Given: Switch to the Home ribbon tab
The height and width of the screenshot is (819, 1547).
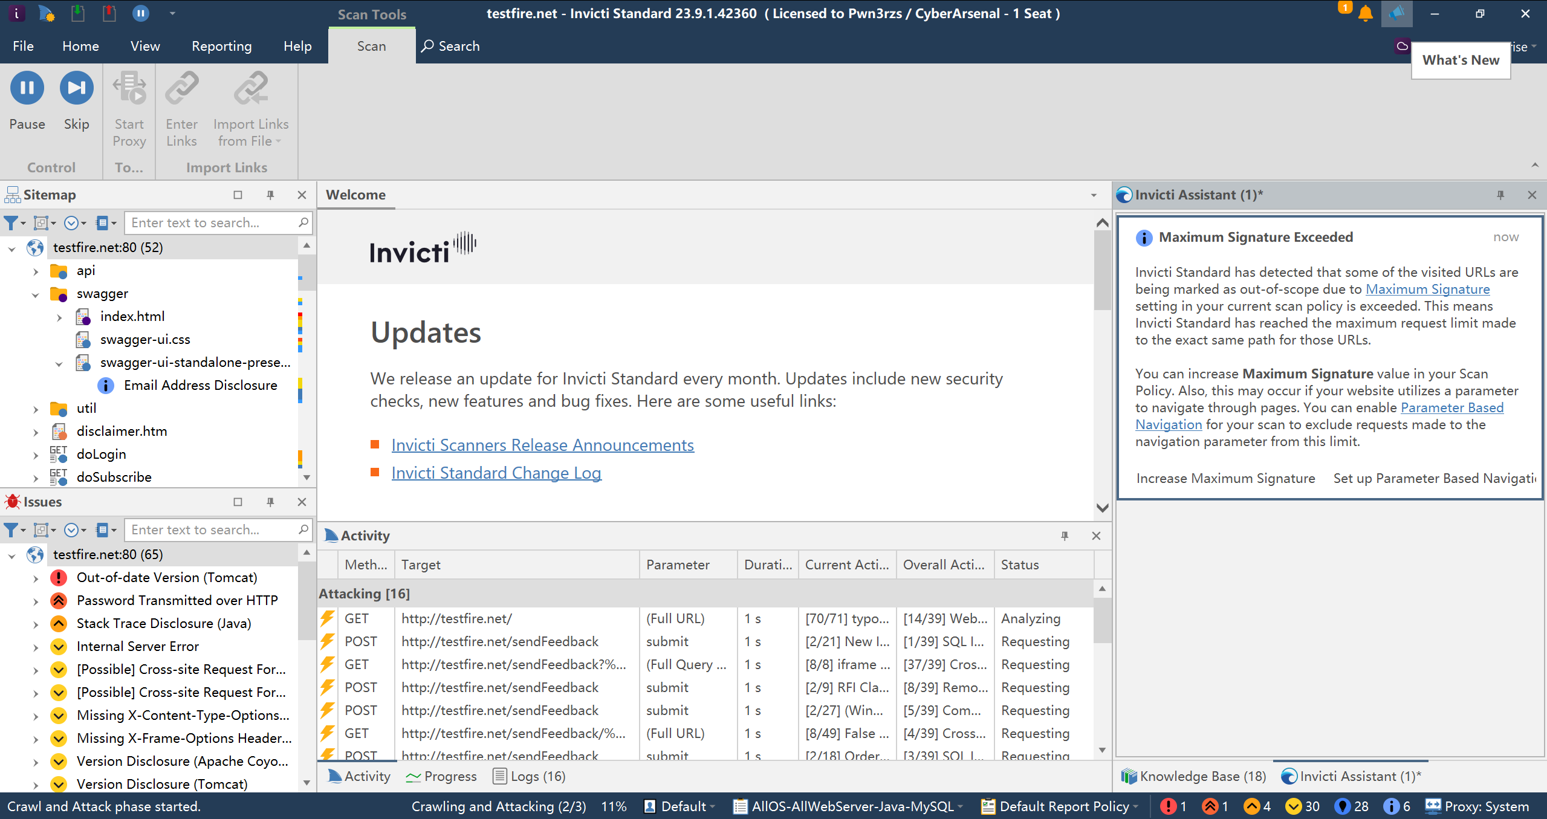Looking at the screenshot, I should 80,46.
